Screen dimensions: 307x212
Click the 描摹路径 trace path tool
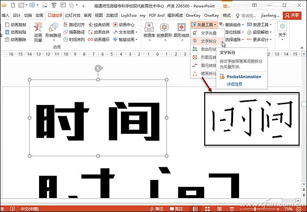click(x=74, y=32)
